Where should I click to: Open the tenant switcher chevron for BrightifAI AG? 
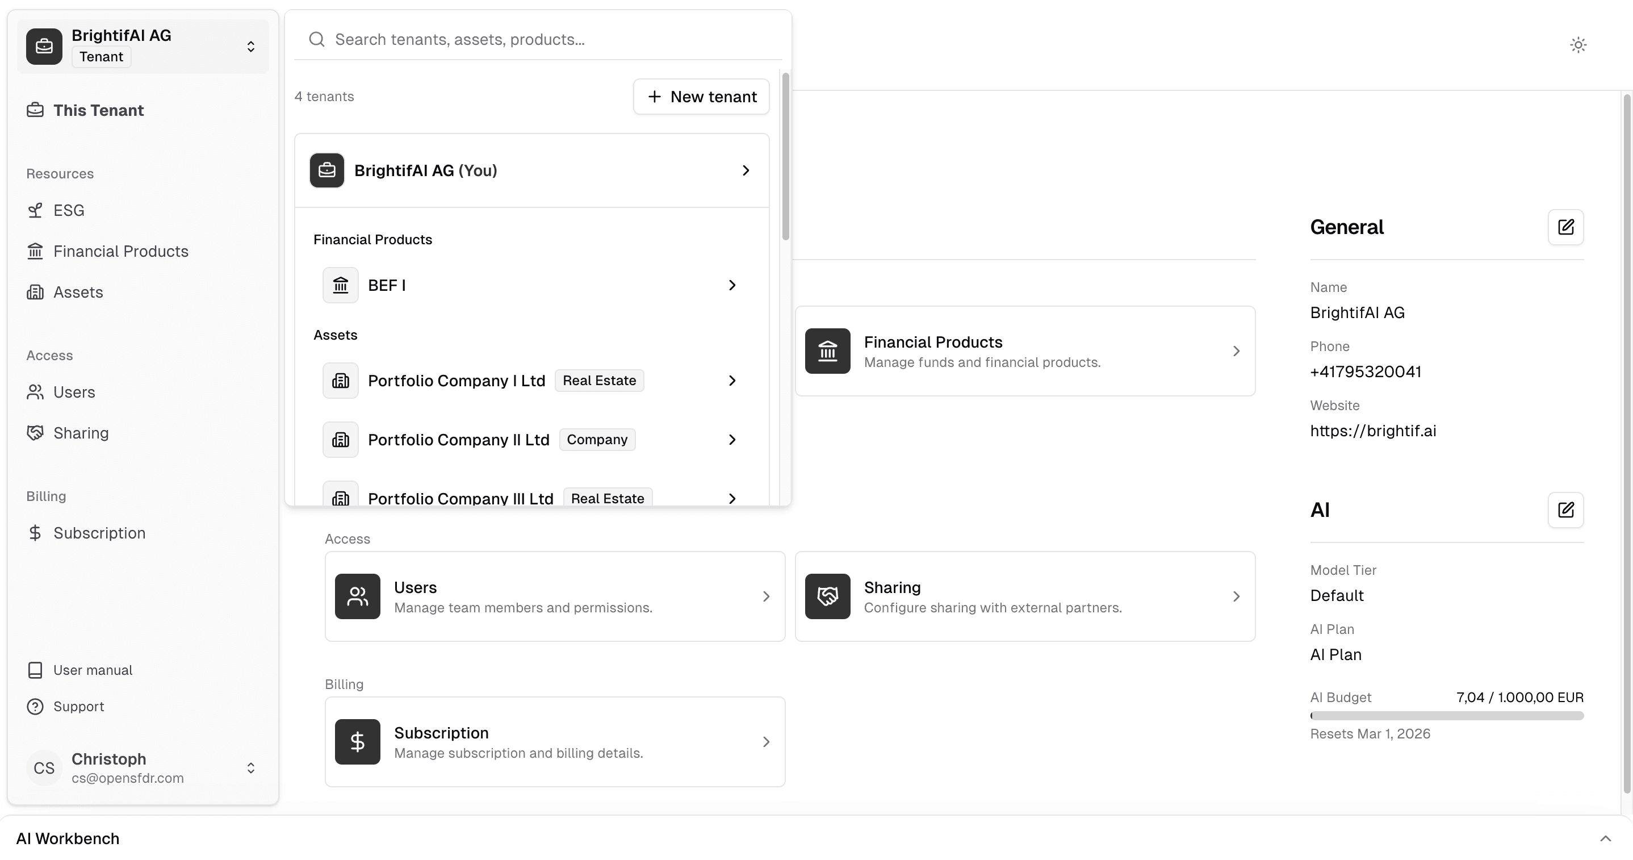[250, 45]
